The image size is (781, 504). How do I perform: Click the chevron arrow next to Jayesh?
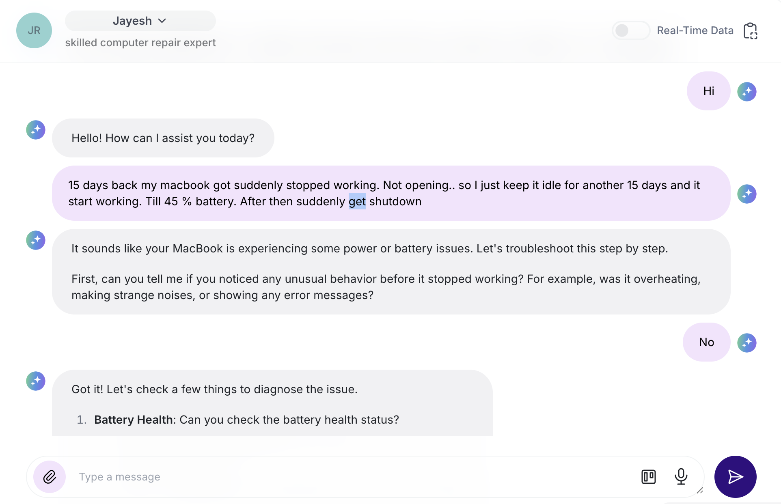[162, 21]
